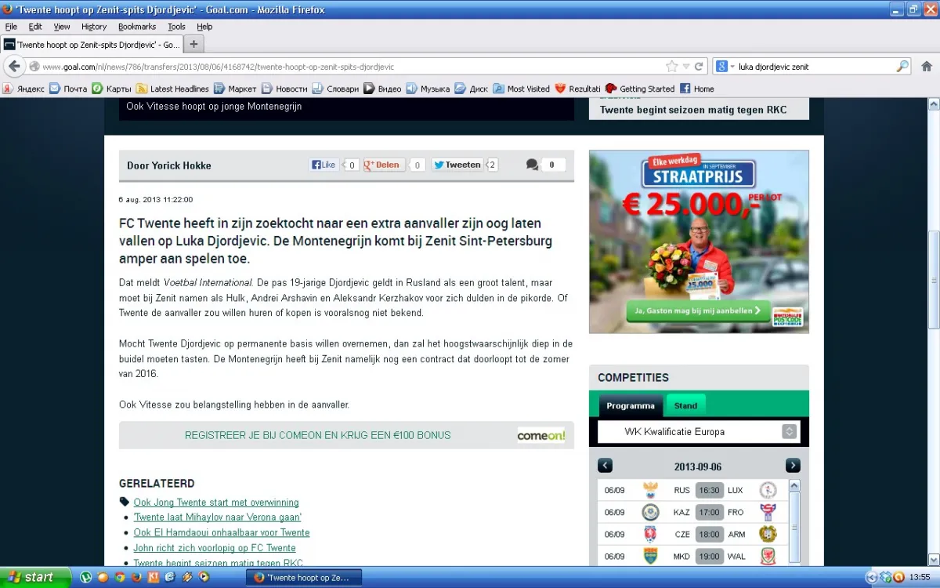Image resolution: width=940 pixels, height=588 pixels.
Task: Click the Firefox taskbar window button
Action: 305,577
